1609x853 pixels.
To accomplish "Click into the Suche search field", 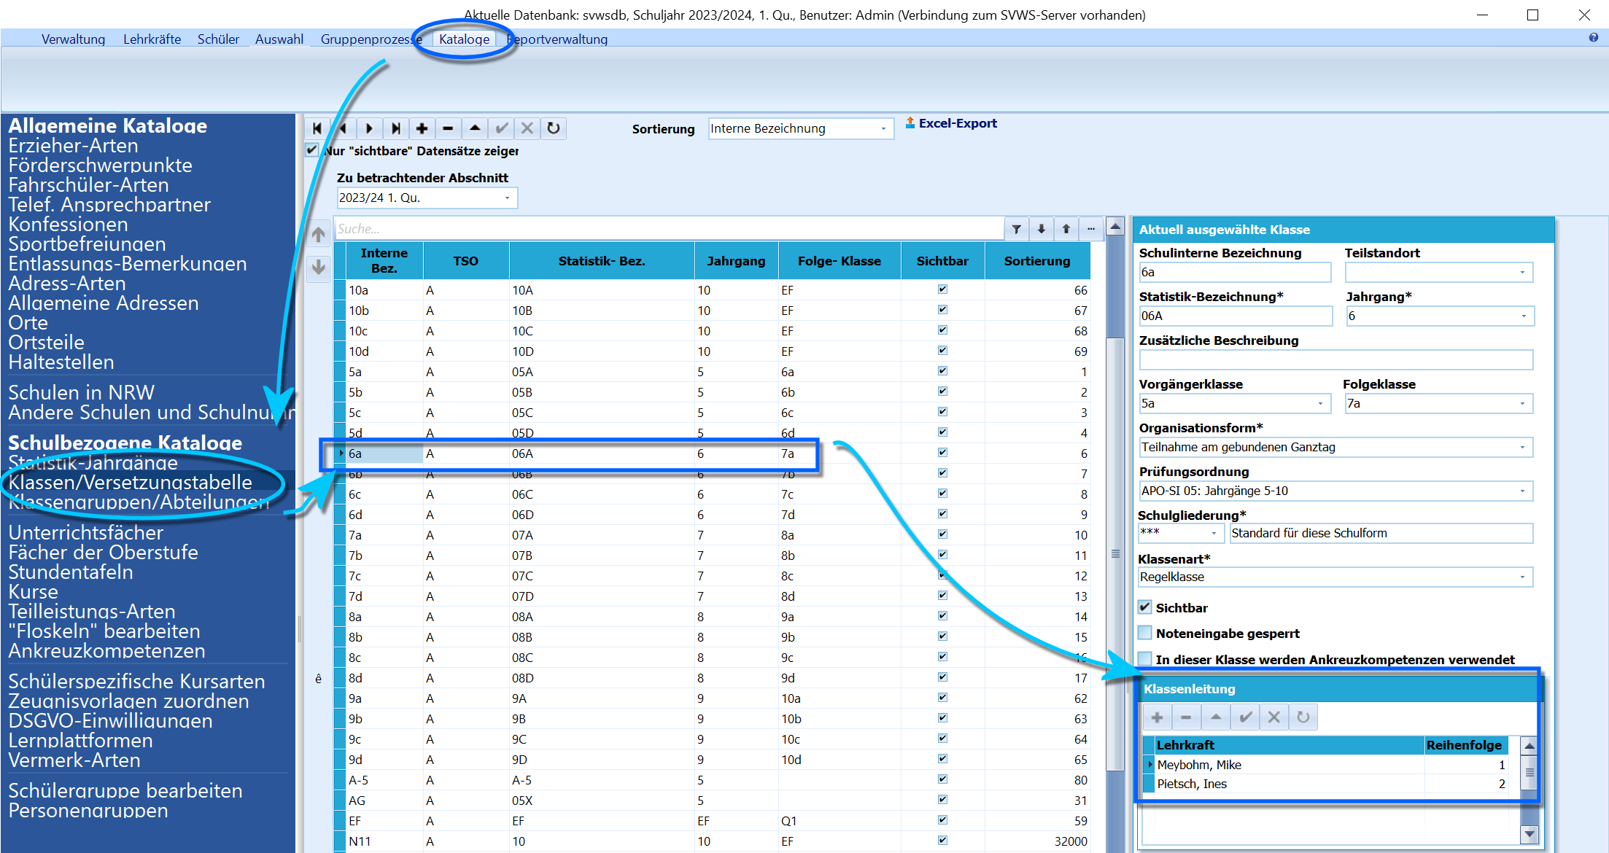I will [668, 229].
